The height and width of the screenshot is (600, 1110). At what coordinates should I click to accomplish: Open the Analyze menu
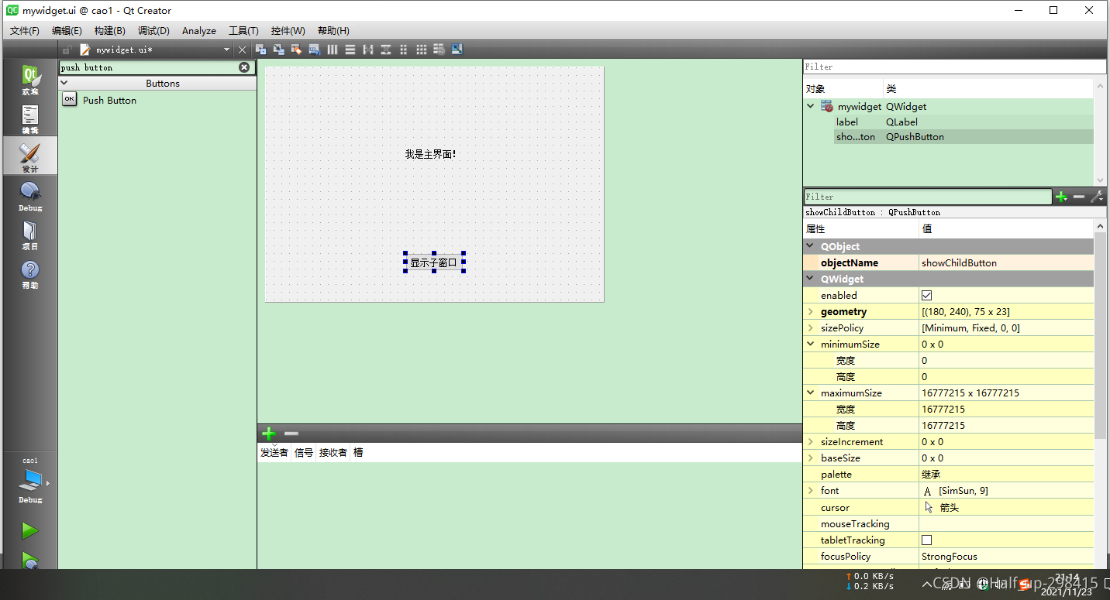click(199, 31)
